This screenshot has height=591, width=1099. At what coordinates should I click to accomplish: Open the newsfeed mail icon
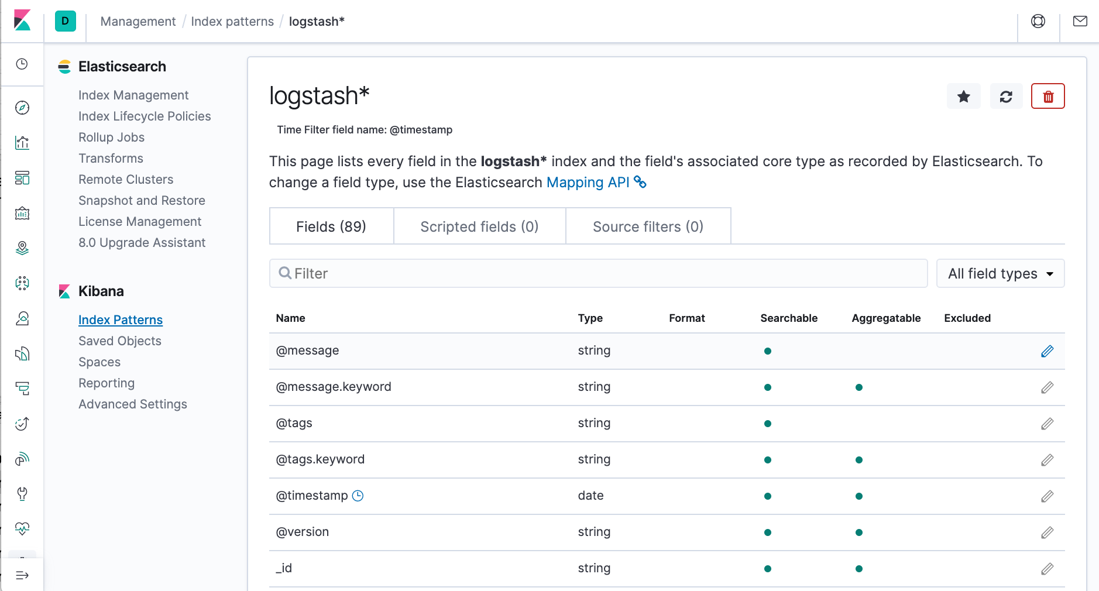(x=1080, y=21)
